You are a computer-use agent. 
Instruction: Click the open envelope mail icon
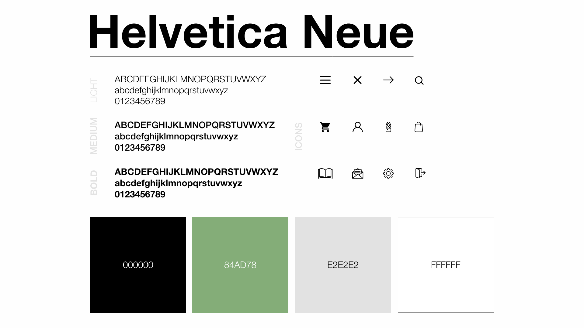(x=358, y=173)
